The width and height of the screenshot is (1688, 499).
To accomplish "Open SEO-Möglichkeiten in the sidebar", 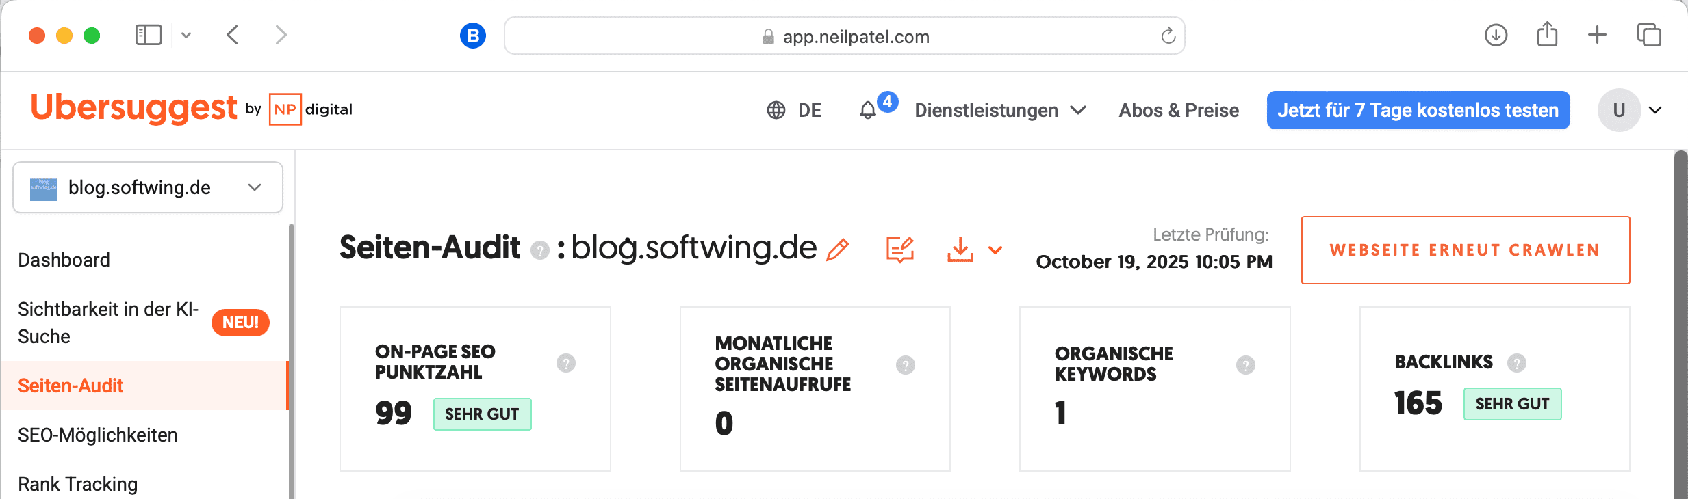I will (x=97, y=435).
